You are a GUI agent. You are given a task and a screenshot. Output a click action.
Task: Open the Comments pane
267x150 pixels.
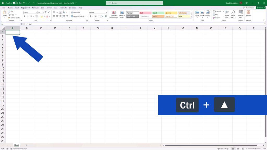[249, 8]
